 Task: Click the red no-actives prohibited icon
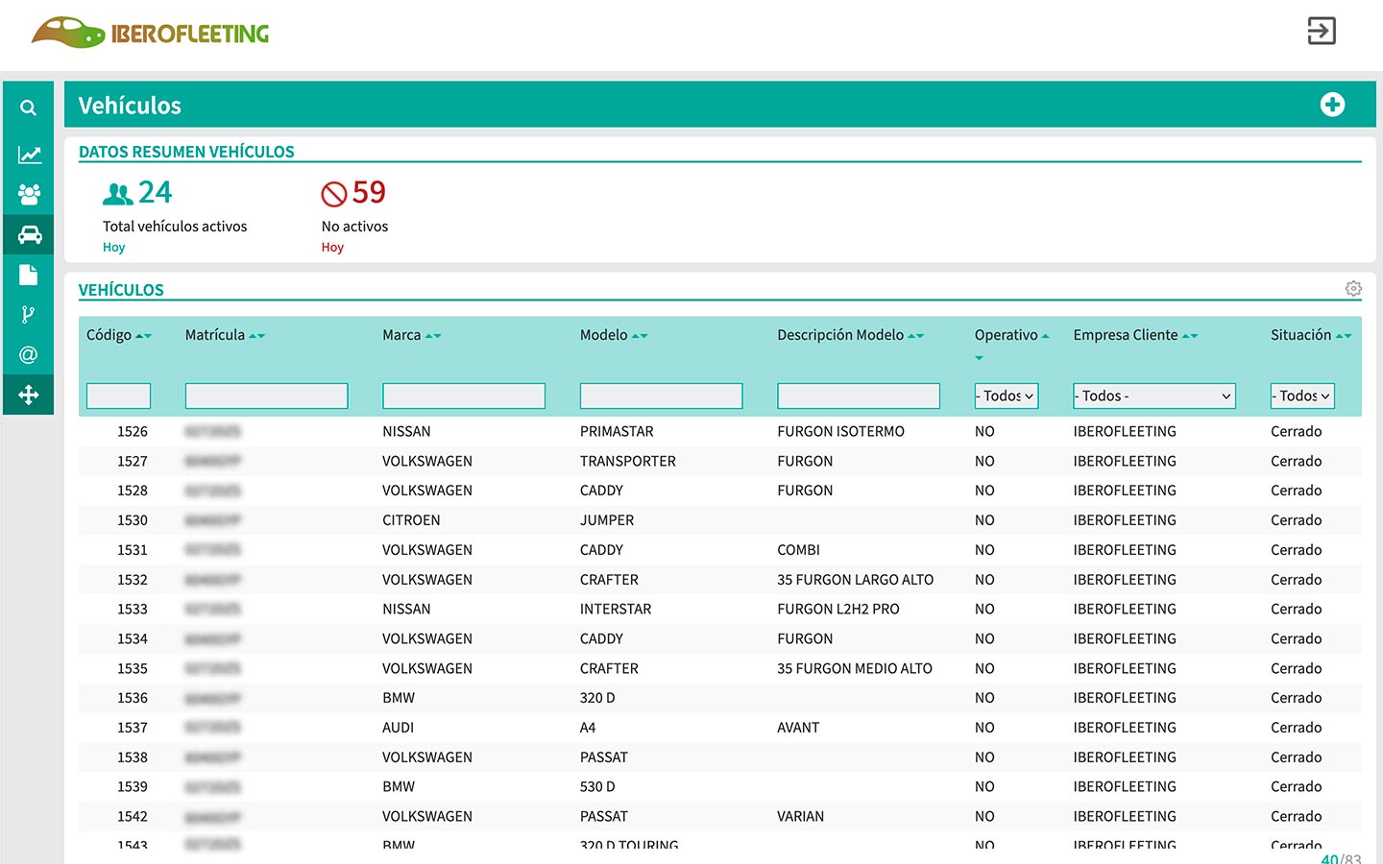point(333,194)
